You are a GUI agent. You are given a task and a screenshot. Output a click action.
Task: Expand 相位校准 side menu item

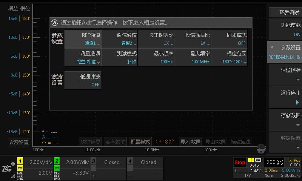[x=285, y=75]
